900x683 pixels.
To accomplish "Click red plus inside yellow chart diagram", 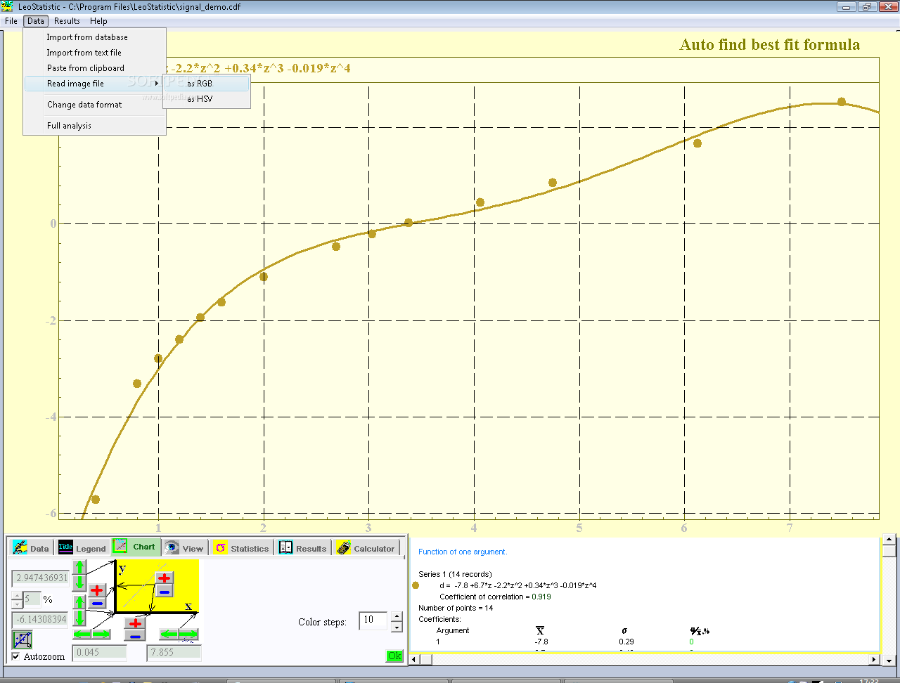I will click(x=165, y=578).
